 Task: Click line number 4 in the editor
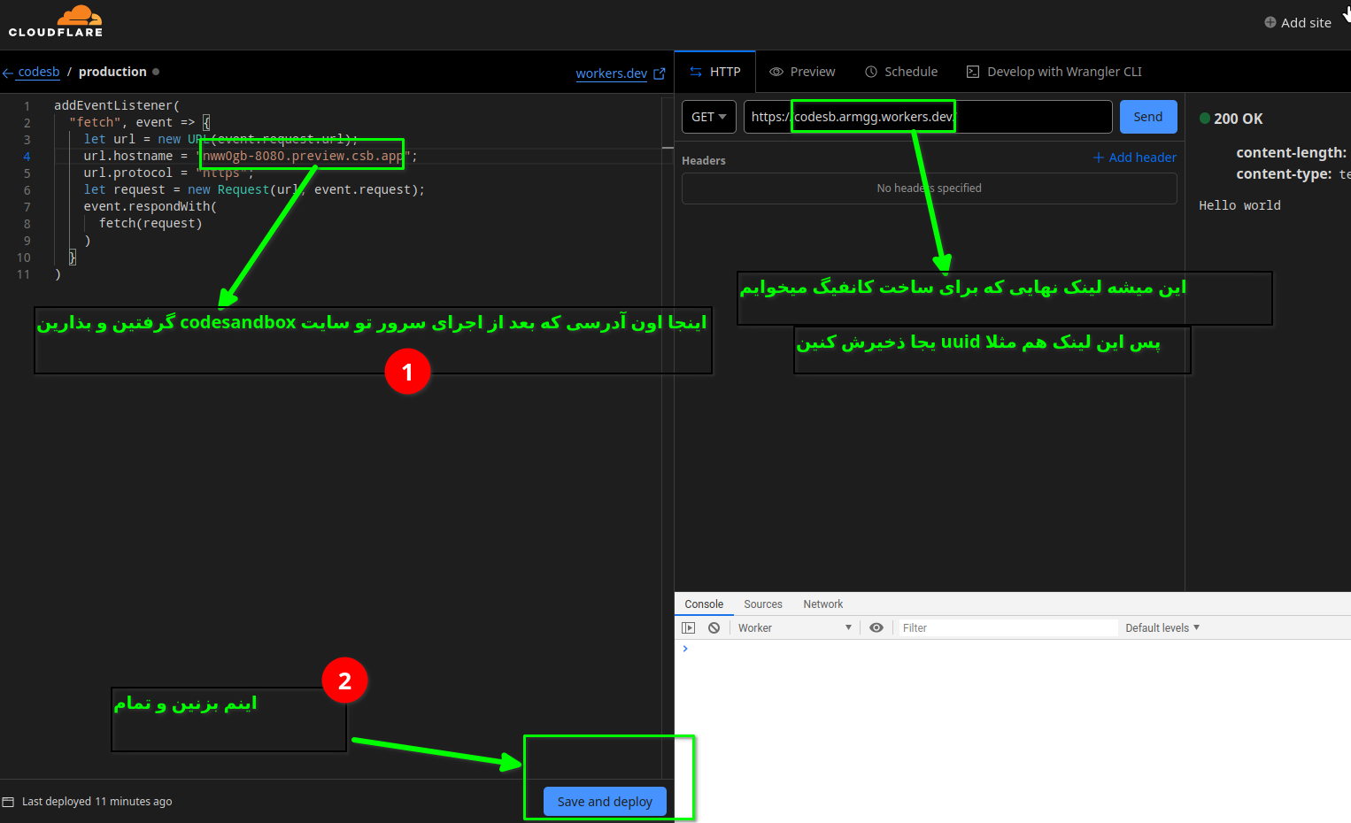tap(27, 157)
